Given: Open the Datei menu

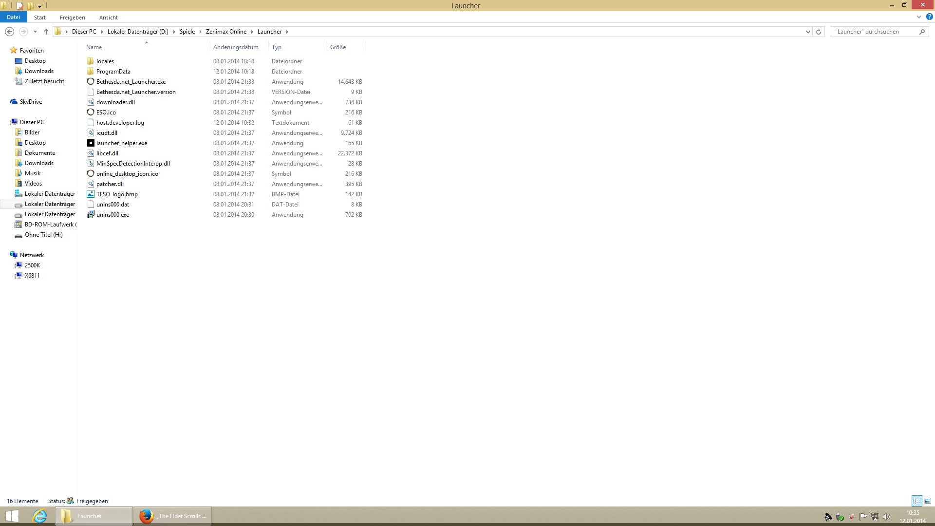Looking at the screenshot, I should [x=13, y=17].
